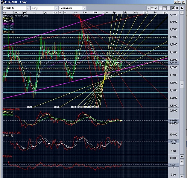This screenshot has height=178, width=187.
Task: Click the 1,5300 price axis label
Action: (x=174, y=106)
